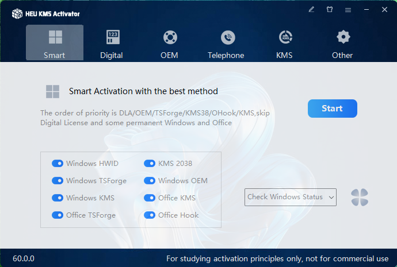
Task: Click the four-leaf clover icon
Action: coord(360,198)
